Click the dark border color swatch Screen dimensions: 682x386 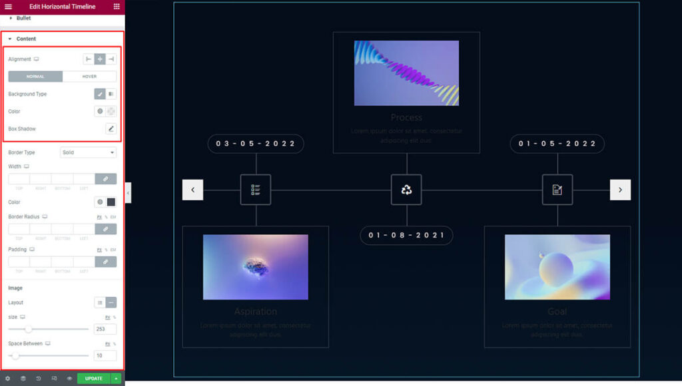tap(111, 202)
